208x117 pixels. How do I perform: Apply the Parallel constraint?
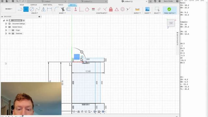(99, 9)
